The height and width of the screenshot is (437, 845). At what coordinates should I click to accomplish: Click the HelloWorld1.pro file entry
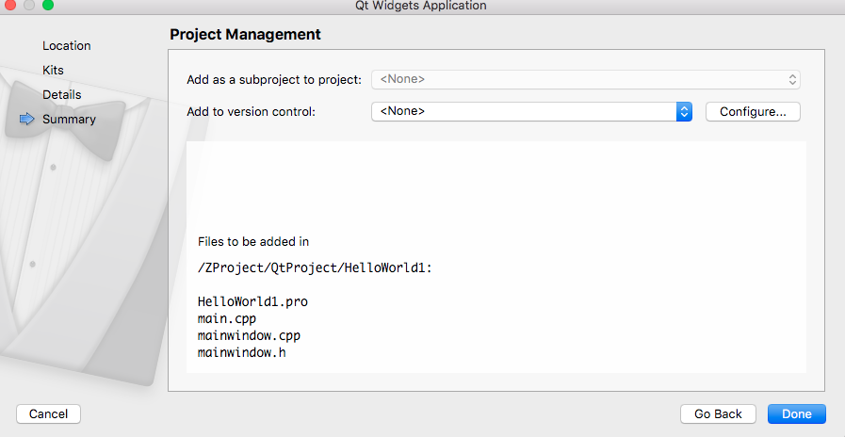click(252, 301)
